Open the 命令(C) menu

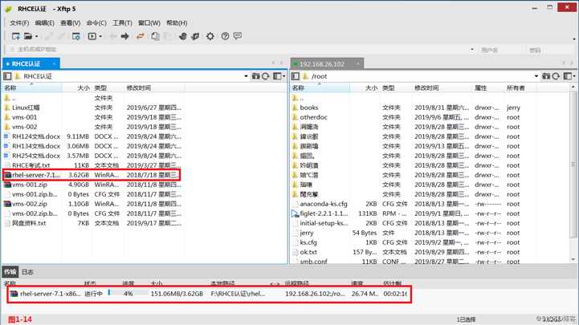[x=96, y=23]
